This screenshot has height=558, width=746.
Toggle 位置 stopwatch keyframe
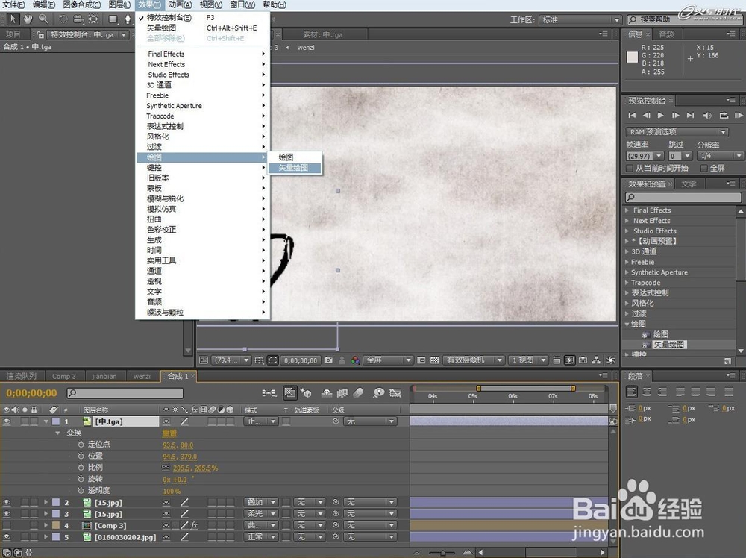click(81, 456)
